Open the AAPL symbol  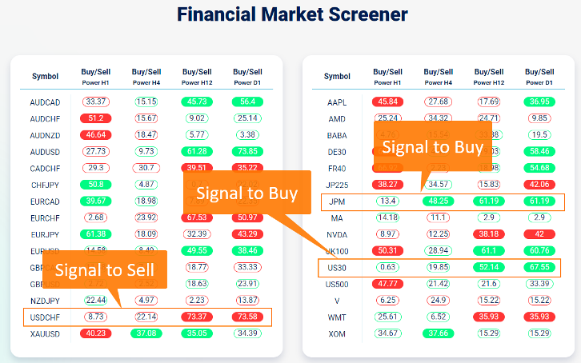(x=337, y=102)
